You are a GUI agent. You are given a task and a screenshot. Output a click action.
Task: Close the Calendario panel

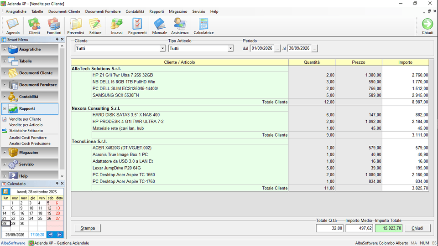click(x=63, y=184)
